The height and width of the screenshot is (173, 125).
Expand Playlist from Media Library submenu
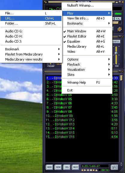pos(31,54)
